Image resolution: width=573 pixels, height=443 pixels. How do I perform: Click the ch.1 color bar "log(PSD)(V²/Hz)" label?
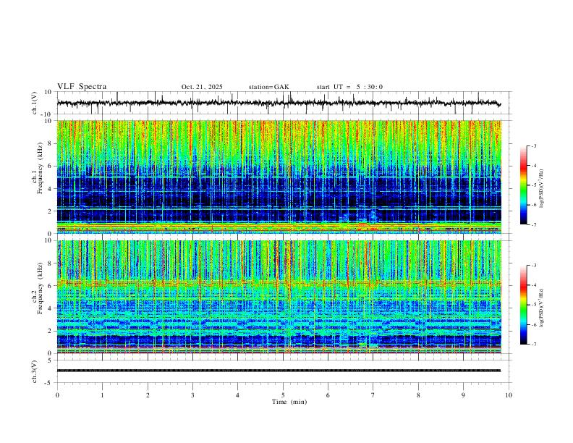(x=542, y=189)
